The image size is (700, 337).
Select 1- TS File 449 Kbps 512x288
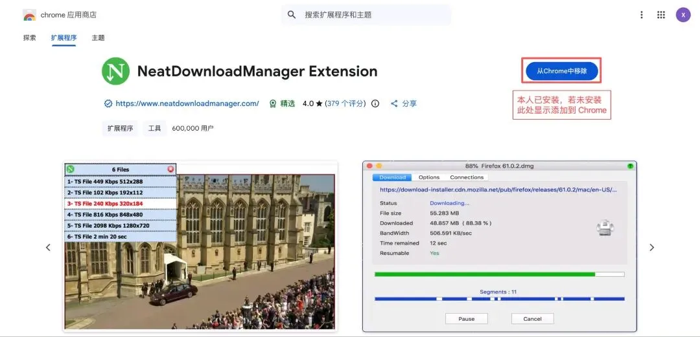click(121, 181)
